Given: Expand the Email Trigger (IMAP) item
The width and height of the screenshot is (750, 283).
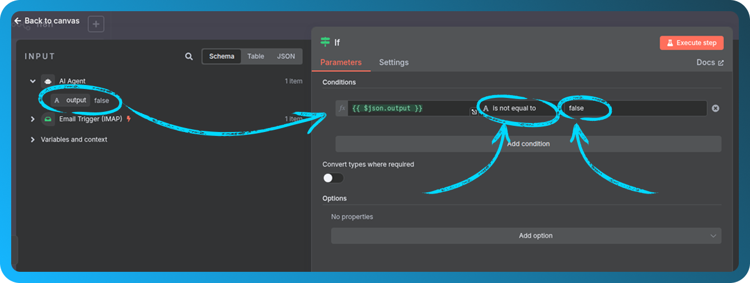Looking at the screenshot, I should pos(32,119).
